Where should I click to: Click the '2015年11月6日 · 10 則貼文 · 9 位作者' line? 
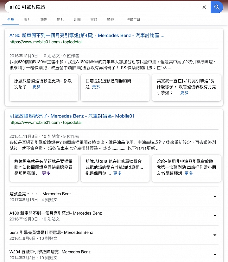point(44,136)
